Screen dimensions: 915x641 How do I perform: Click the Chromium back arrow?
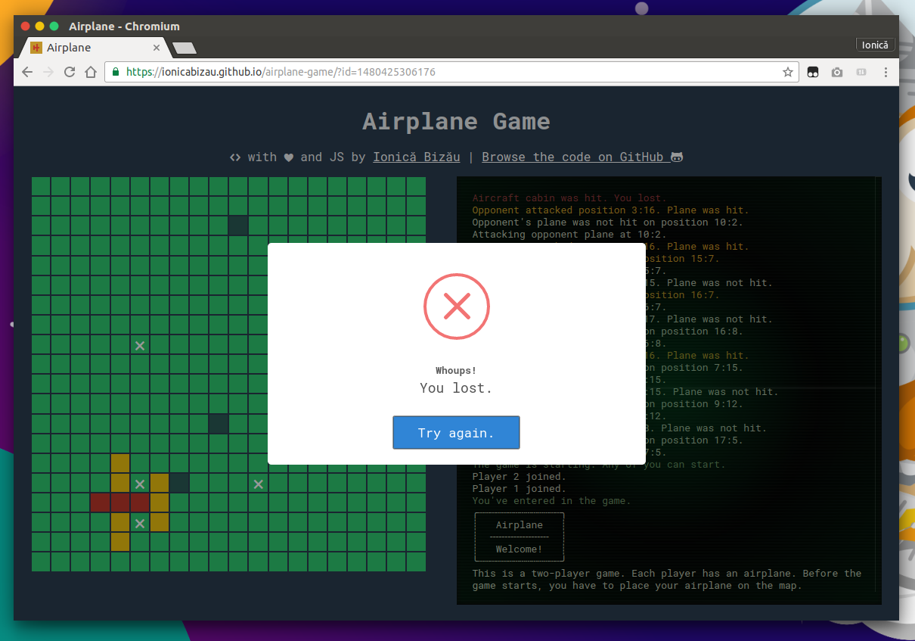tap(27, 72)
